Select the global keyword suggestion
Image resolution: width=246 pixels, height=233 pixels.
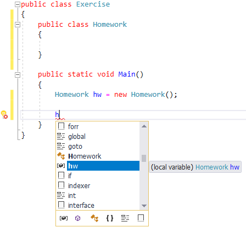point(103,136)
